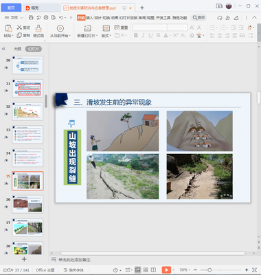Switch to Reading view in status bar

tap(154, 269)
